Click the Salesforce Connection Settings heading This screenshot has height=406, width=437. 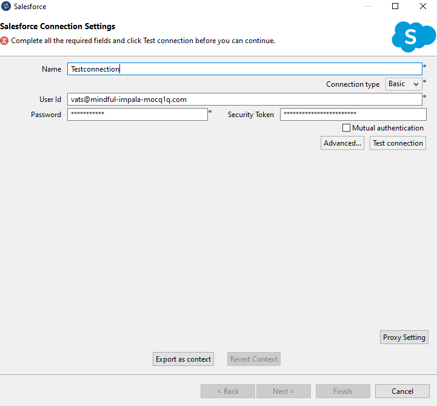tap(58, 26)
